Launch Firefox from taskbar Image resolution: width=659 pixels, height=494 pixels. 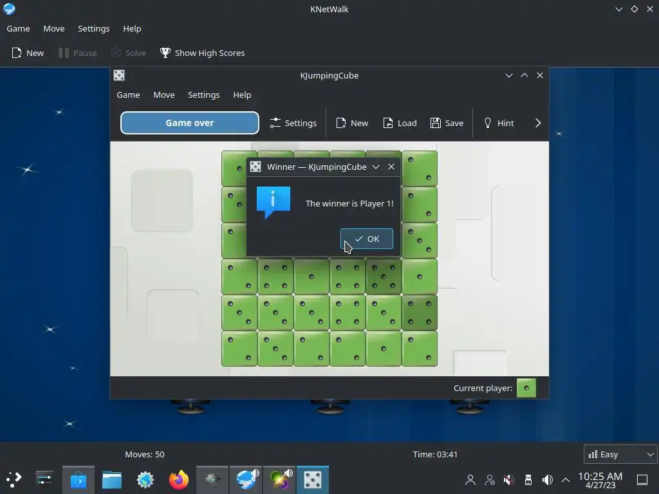179,480
